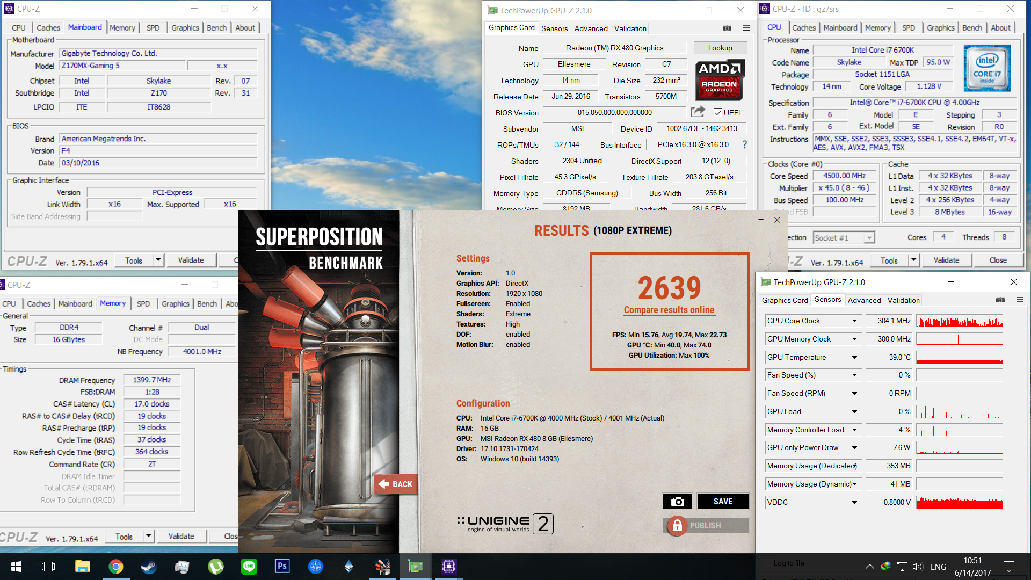Image resolution: width=1031 pixels, height=580 pixels.
Task: Expand the GPU Memory Clock sensor dropdown
Action: pyautogui.click(x=854, y=339)
